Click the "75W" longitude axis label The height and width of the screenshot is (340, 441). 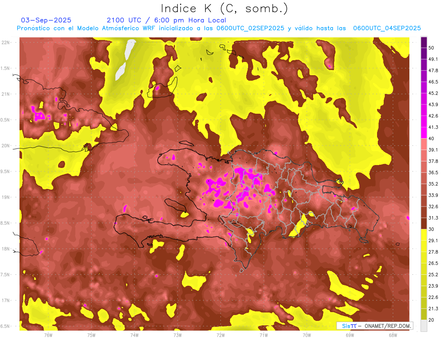coord(92,335)
